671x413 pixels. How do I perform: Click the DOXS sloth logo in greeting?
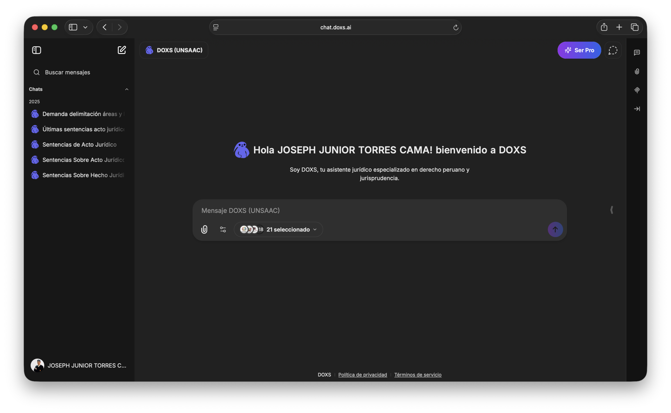pyautogui.click(x=241, y=150)
